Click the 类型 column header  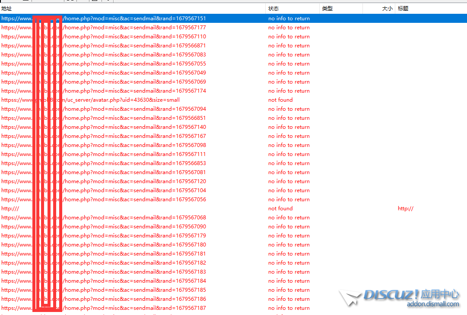[x=327, y=9]
